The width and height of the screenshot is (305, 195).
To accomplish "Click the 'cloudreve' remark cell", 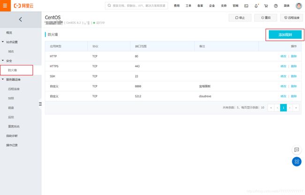I will [205, 96].
